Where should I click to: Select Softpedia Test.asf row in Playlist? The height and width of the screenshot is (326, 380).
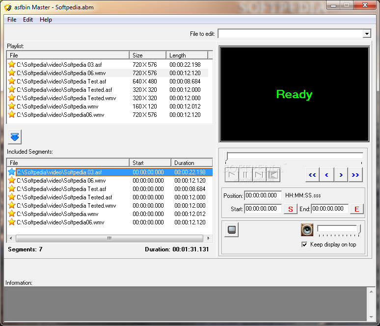[x=108, y=81]
